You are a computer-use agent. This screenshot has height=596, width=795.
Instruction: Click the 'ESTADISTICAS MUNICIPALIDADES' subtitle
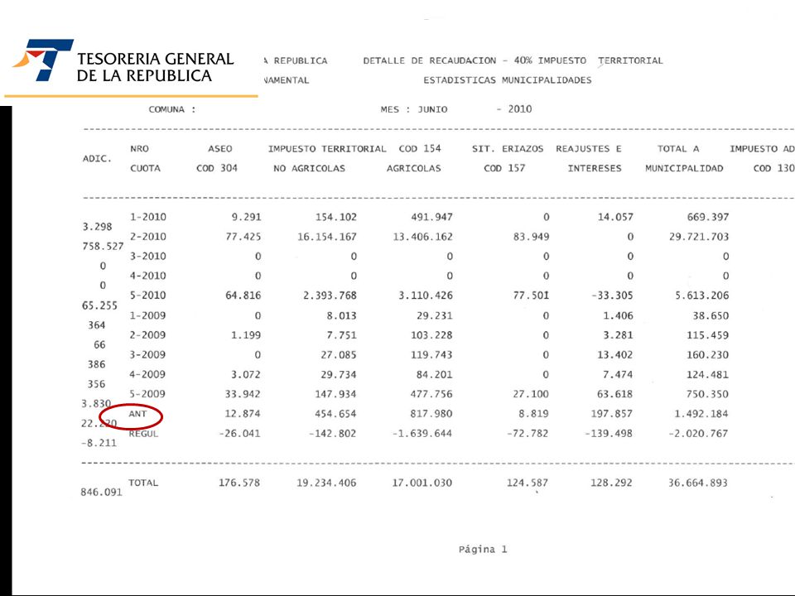[507, 80]
